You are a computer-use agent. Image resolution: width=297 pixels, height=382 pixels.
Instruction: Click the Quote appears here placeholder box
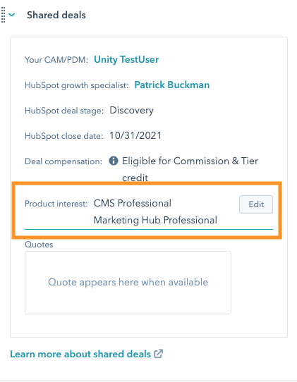pos(128,283)
